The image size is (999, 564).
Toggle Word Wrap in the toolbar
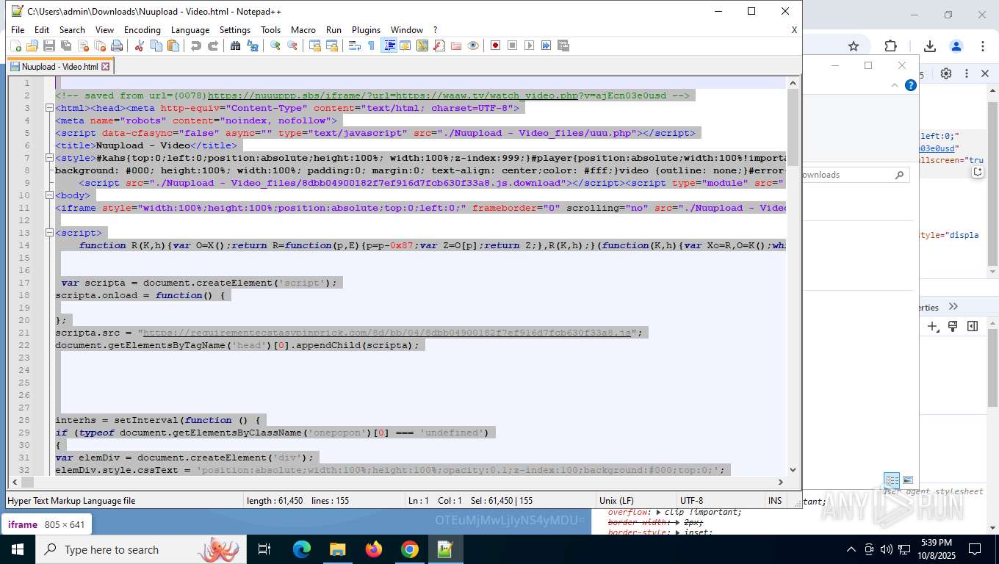(x=354, y=46)
